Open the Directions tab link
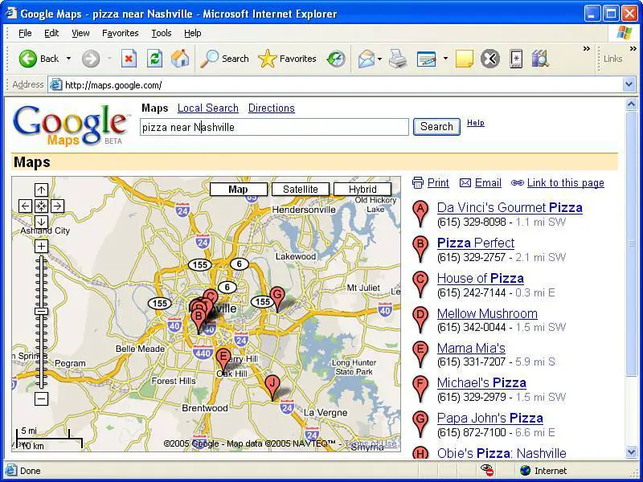Viewport: 643px width, 482px height. click(x=272, y=108)
